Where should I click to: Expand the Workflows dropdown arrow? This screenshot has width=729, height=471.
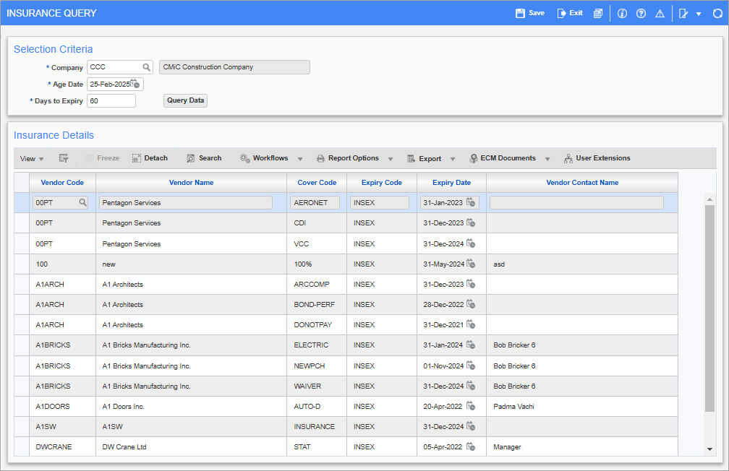click(300, 160)
